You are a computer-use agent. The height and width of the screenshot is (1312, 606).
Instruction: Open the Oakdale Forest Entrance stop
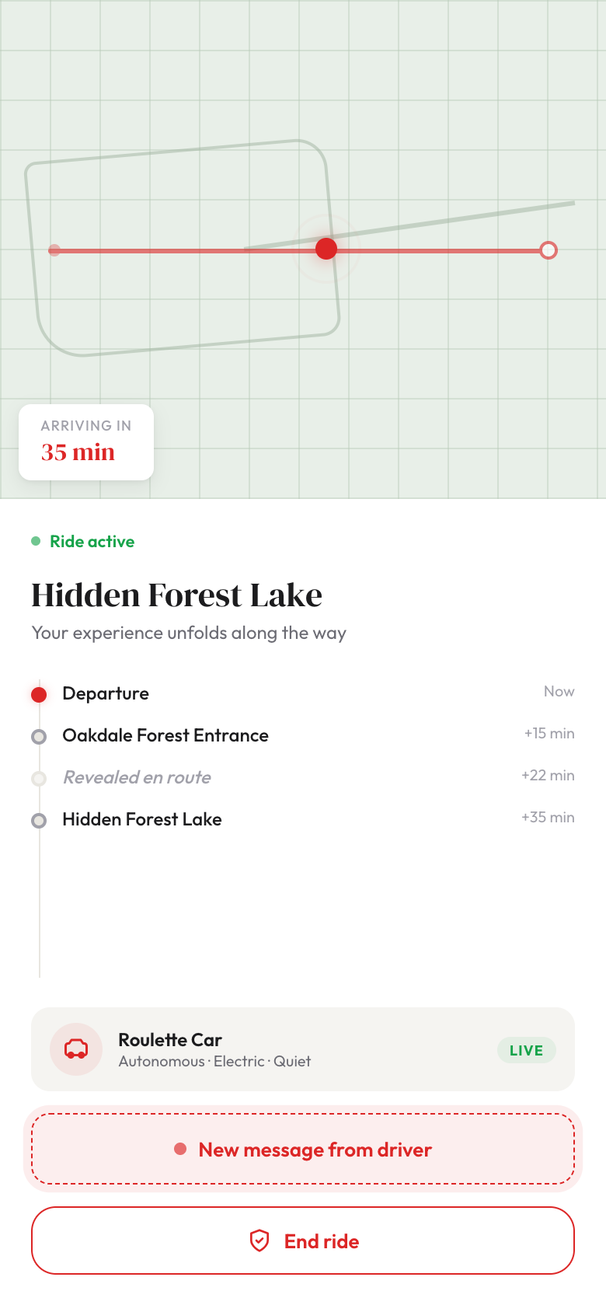(x=165, y=735)
